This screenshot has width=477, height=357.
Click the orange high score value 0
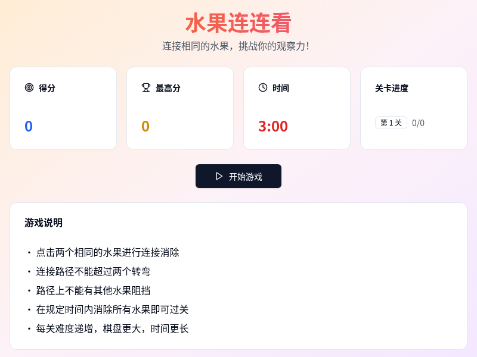tap(145, 126)
